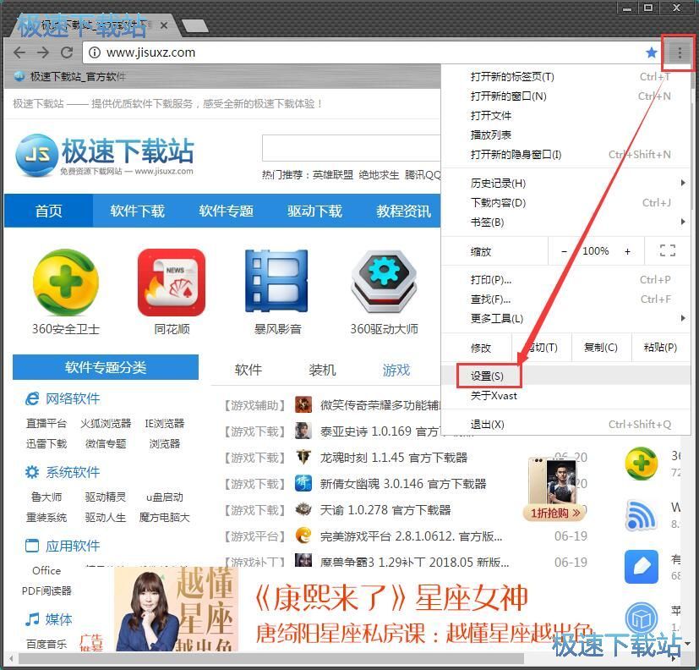Click the 360 icon in right sidebar

641,464
